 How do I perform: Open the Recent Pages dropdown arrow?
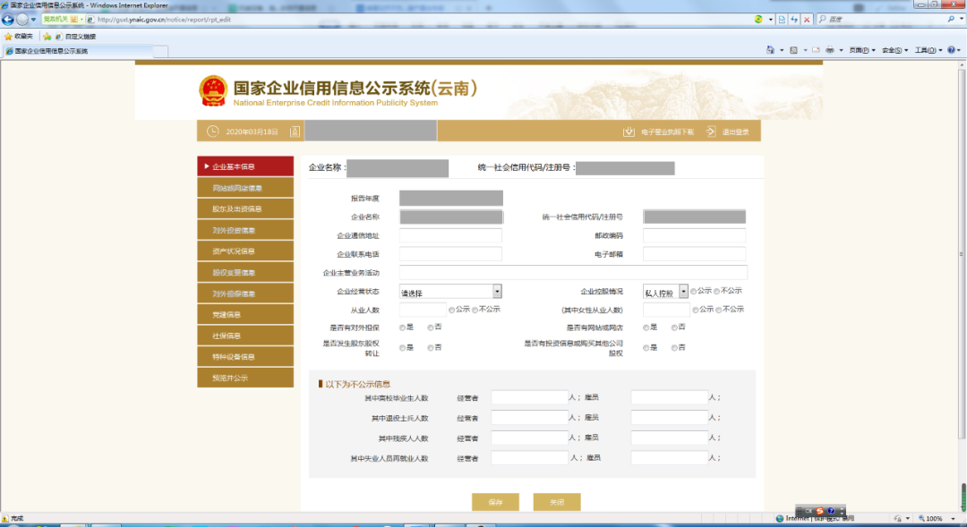click(33, 20)
